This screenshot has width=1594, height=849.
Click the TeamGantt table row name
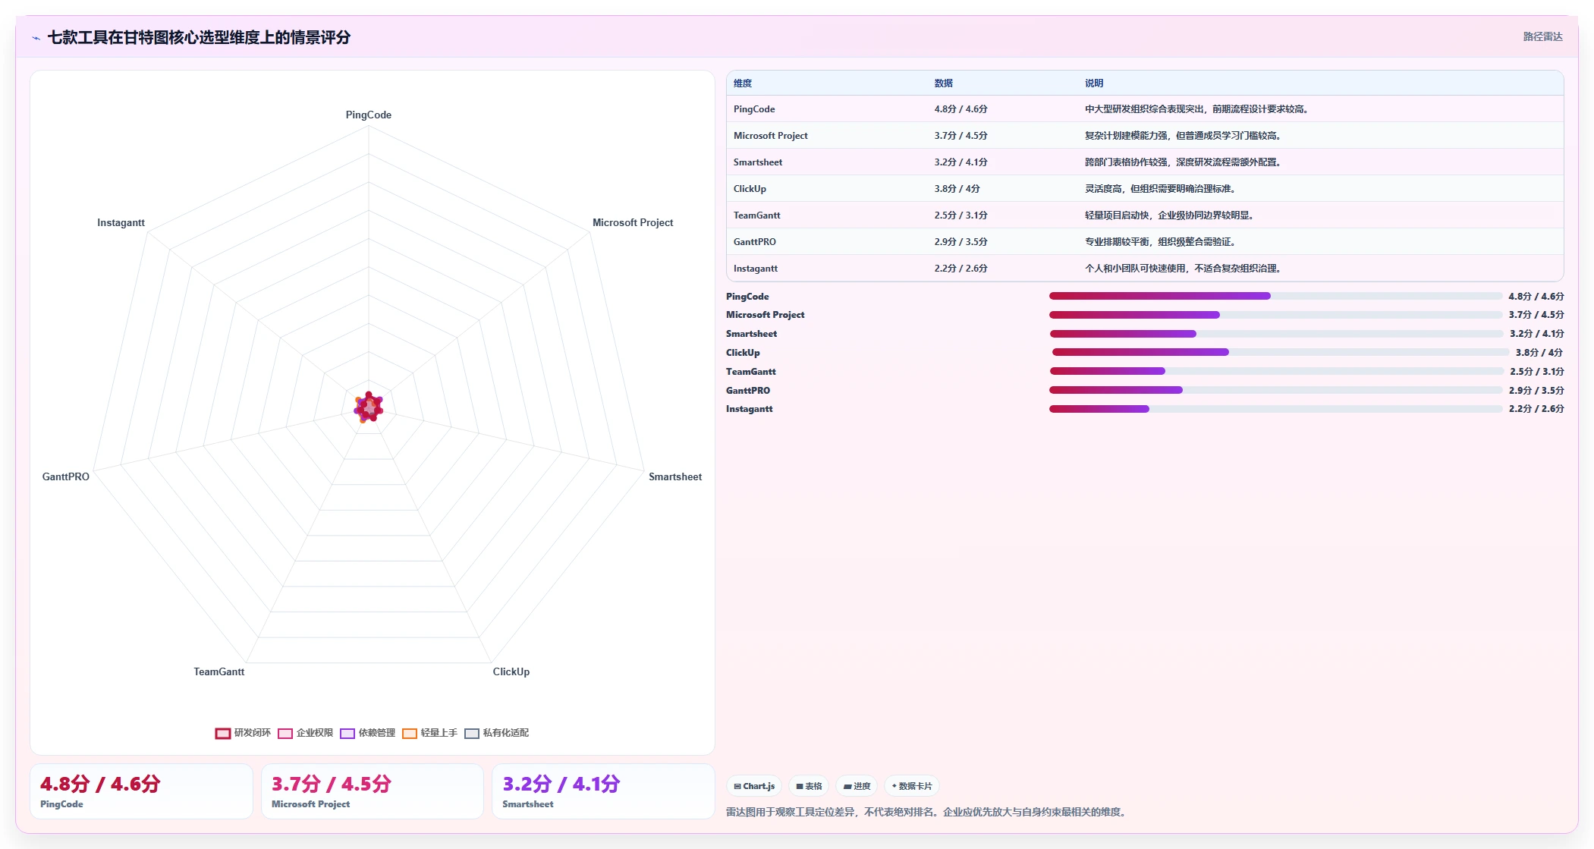(756, 215)
